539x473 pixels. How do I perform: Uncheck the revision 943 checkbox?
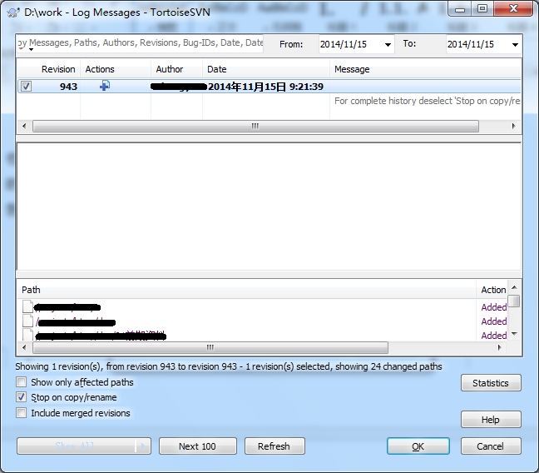pyautogui.click(x=26, y=86)
